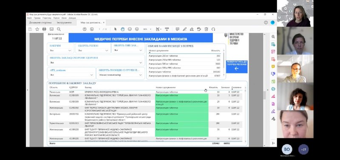Screen dimensions: 340x160
Task: Open the blue account profile circle
Action: click(272, 22)
